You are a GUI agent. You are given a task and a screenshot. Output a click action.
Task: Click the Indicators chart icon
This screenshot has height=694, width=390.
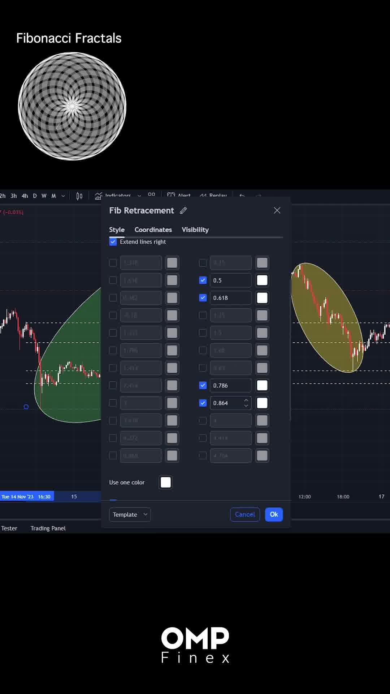(x=98, y=196)
